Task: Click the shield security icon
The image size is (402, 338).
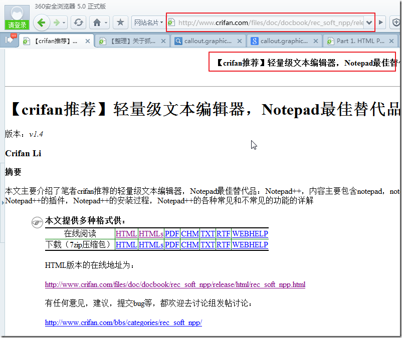Action: coord(395,23)
